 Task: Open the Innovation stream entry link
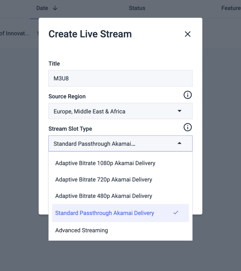click(15, 33)
